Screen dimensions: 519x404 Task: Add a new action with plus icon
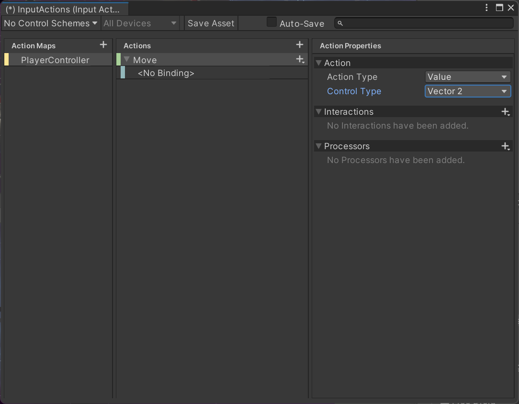[300, 44]
